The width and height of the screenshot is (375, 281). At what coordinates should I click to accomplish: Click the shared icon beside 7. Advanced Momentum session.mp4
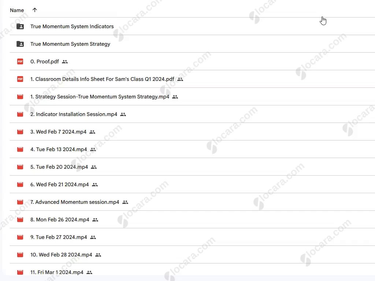125,202
